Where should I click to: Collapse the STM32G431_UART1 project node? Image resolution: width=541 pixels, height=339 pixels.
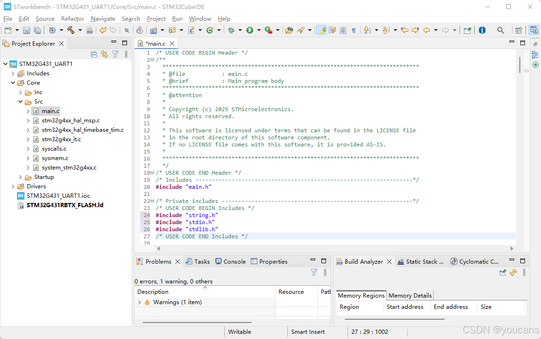click(x=6, y=64)
